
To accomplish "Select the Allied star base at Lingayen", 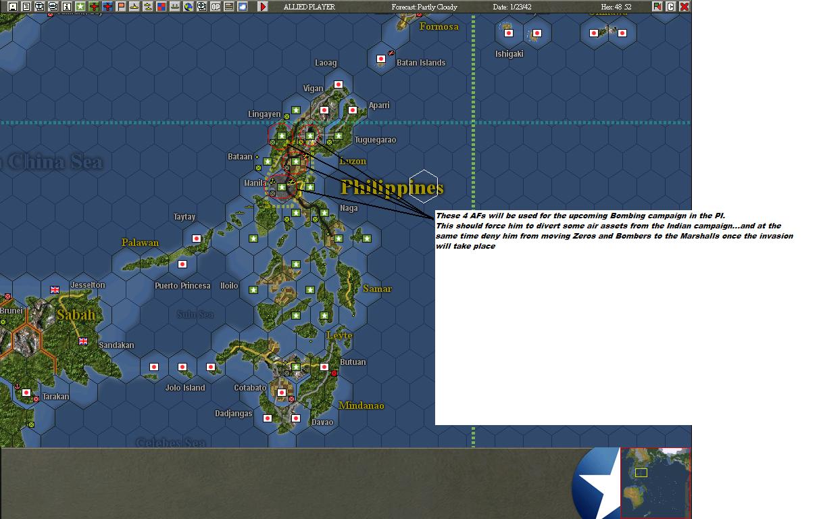I will 296,110.
